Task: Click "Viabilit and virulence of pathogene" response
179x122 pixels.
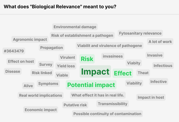Action: tap(110, 46)
